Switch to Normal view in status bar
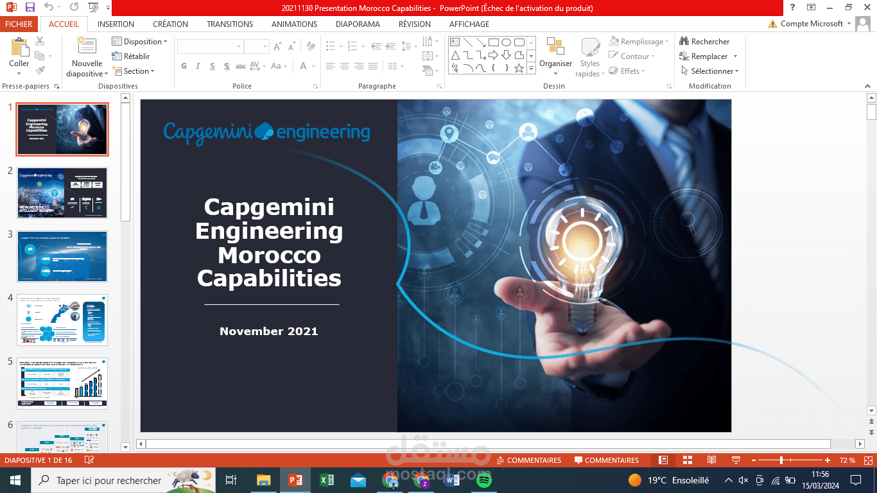This screenshot has height=493, width=877. tap(663, 460)
